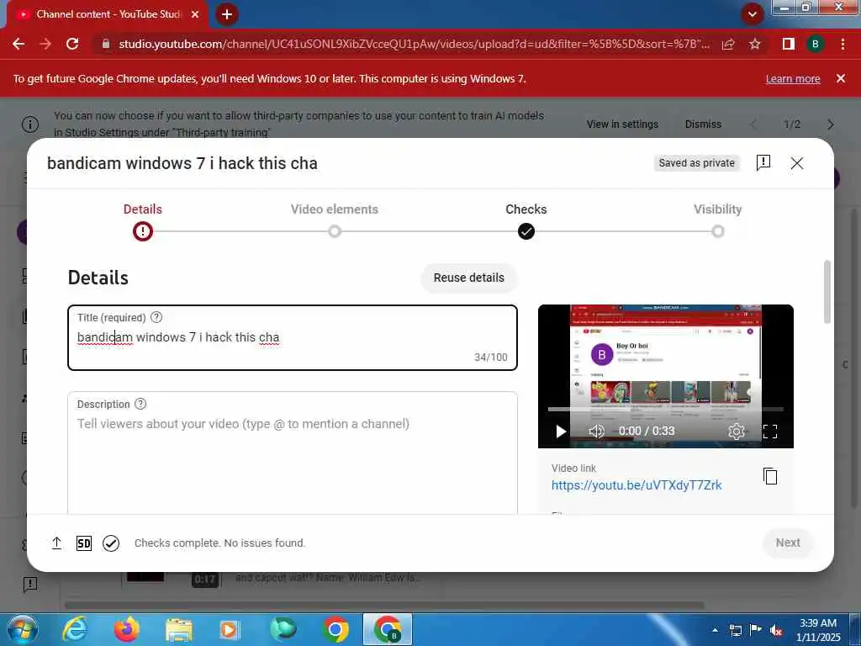The image size is (861, 646).
Task: Click the checks complete checkmark icon
Action: 111,543
